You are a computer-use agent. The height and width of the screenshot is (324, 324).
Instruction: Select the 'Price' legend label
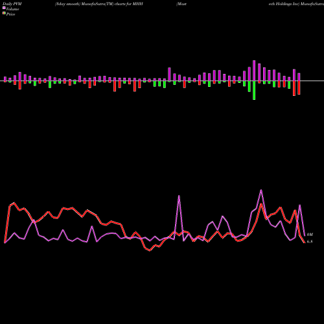(10, 14)
